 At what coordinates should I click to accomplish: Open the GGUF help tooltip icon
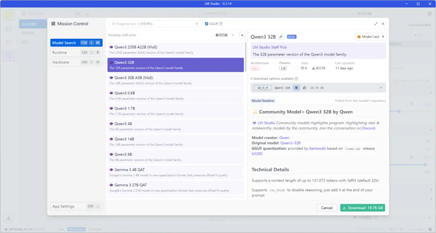click(x=221, y=24)
